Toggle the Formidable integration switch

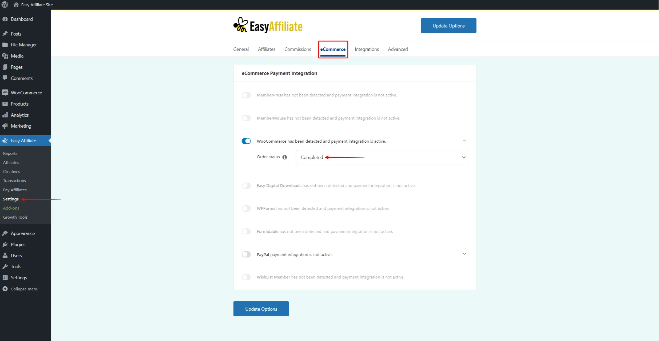point(246,232)
